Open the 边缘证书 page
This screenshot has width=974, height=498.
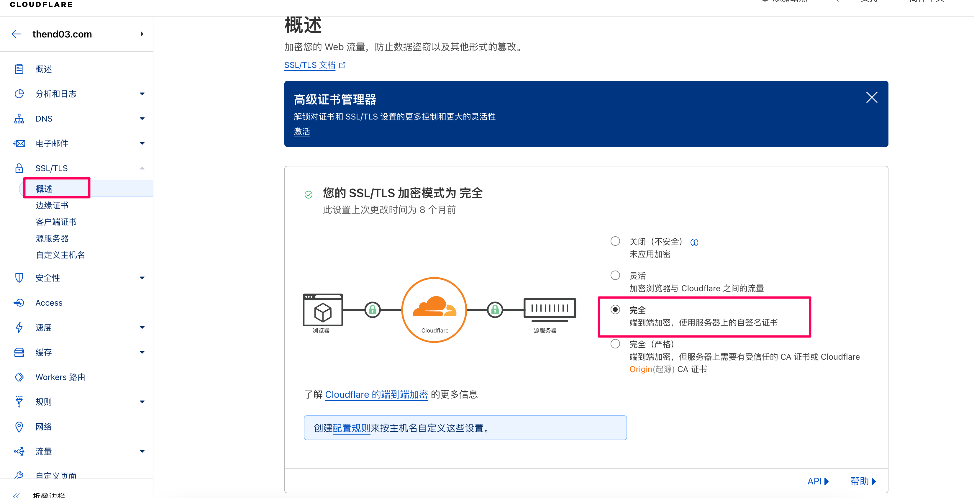point(52,205)
